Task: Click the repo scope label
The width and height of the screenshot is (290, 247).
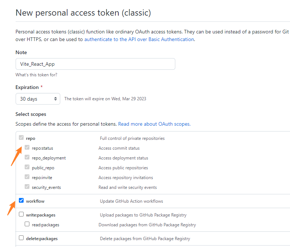Action: tap(30, 138)
